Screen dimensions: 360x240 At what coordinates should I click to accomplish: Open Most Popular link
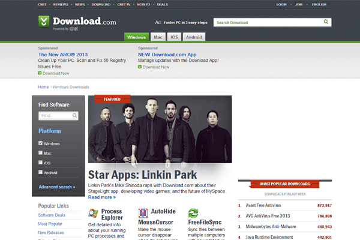50,224
